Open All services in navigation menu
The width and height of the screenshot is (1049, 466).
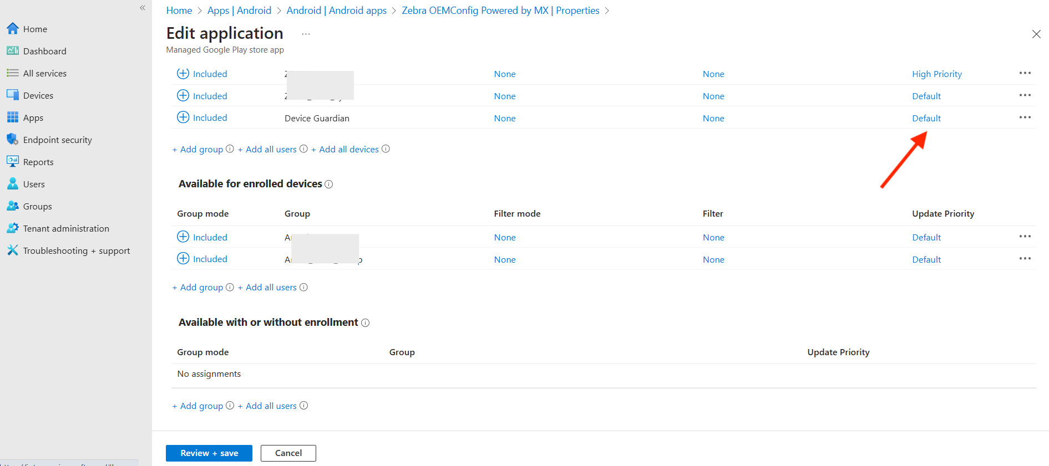[x=44, y=73]
